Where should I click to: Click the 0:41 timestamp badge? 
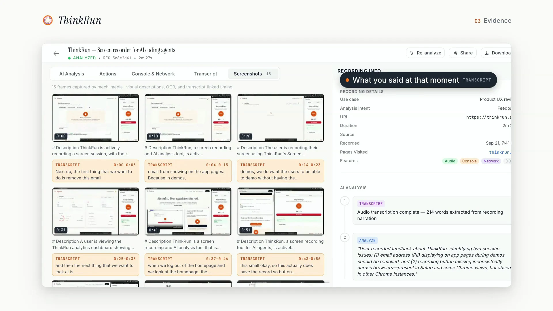[154, 230]
